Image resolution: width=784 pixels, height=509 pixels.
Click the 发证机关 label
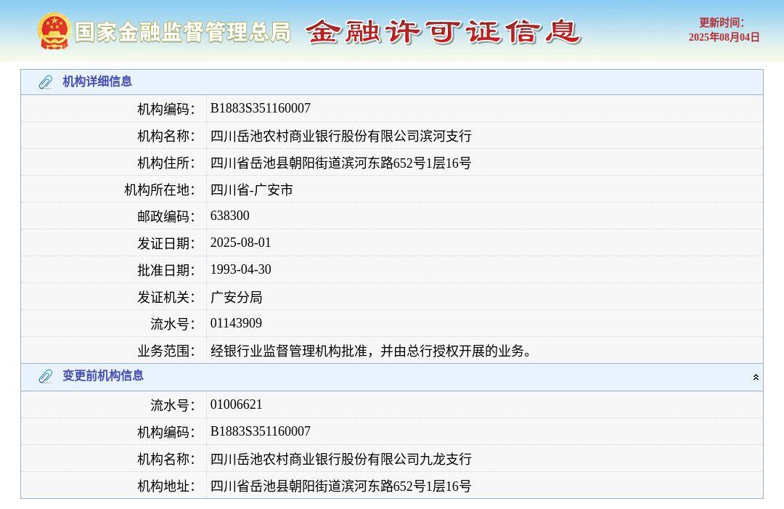(x=166, y=298)
